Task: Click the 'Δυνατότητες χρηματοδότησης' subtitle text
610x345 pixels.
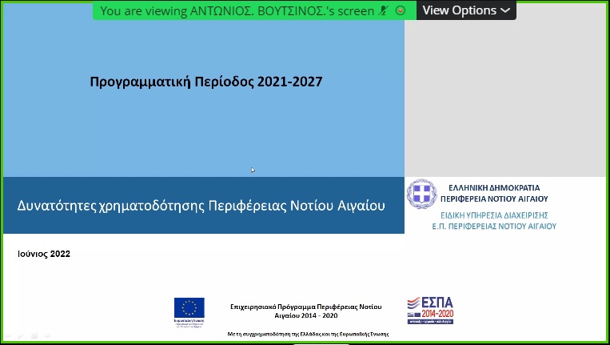Action: [x=201, y=205]
